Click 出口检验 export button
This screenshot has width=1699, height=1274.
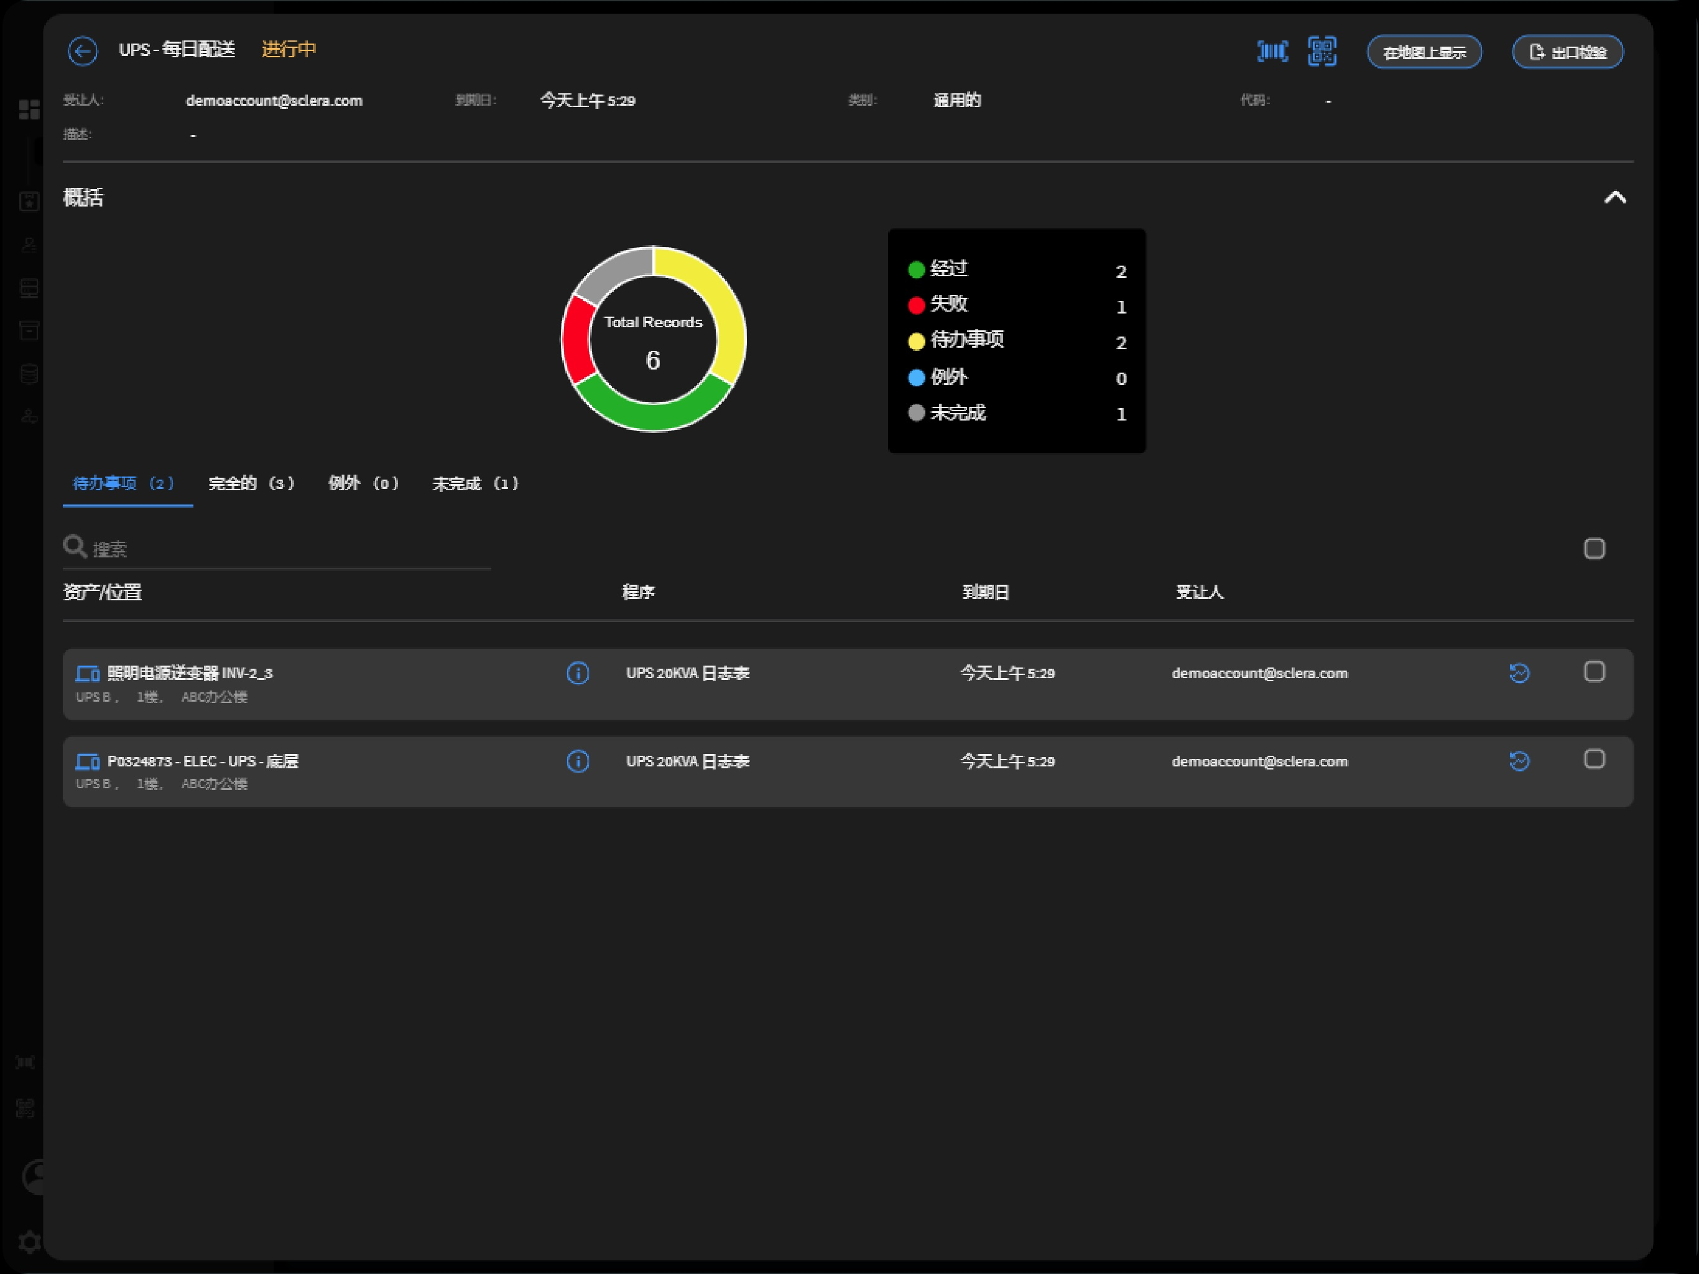[x=1567, y=52]
